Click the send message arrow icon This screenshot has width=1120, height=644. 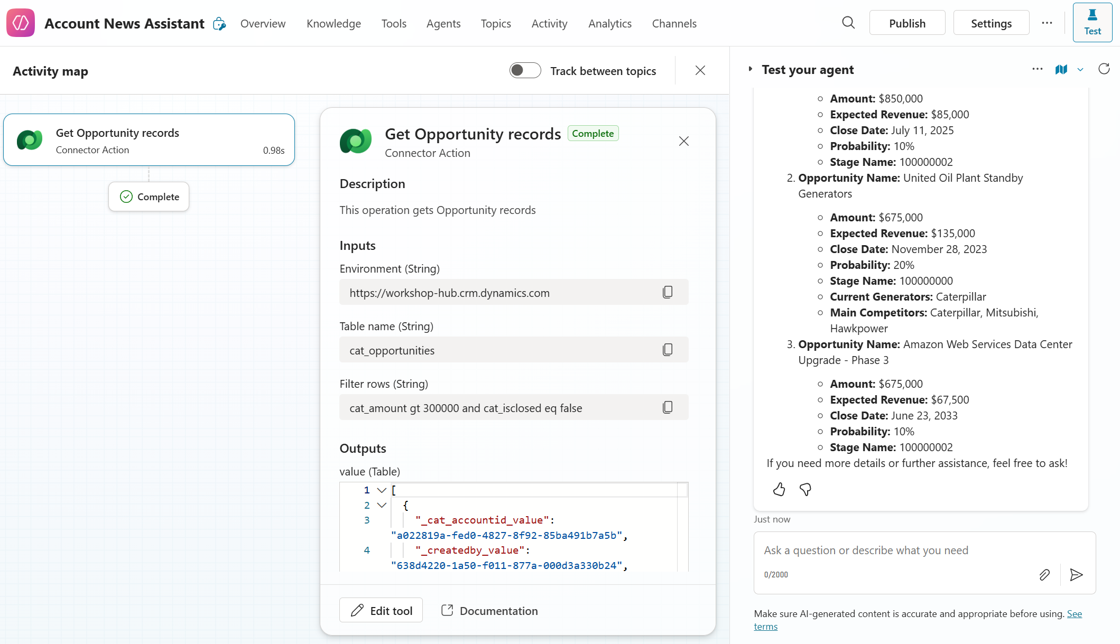1076,575
